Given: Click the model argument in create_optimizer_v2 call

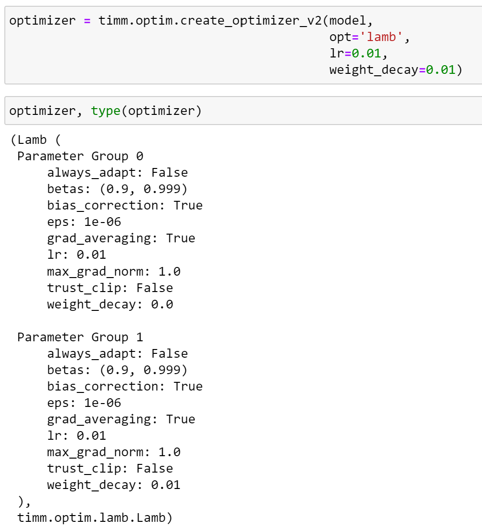Looking at the screenshot, I should point(350,21).
